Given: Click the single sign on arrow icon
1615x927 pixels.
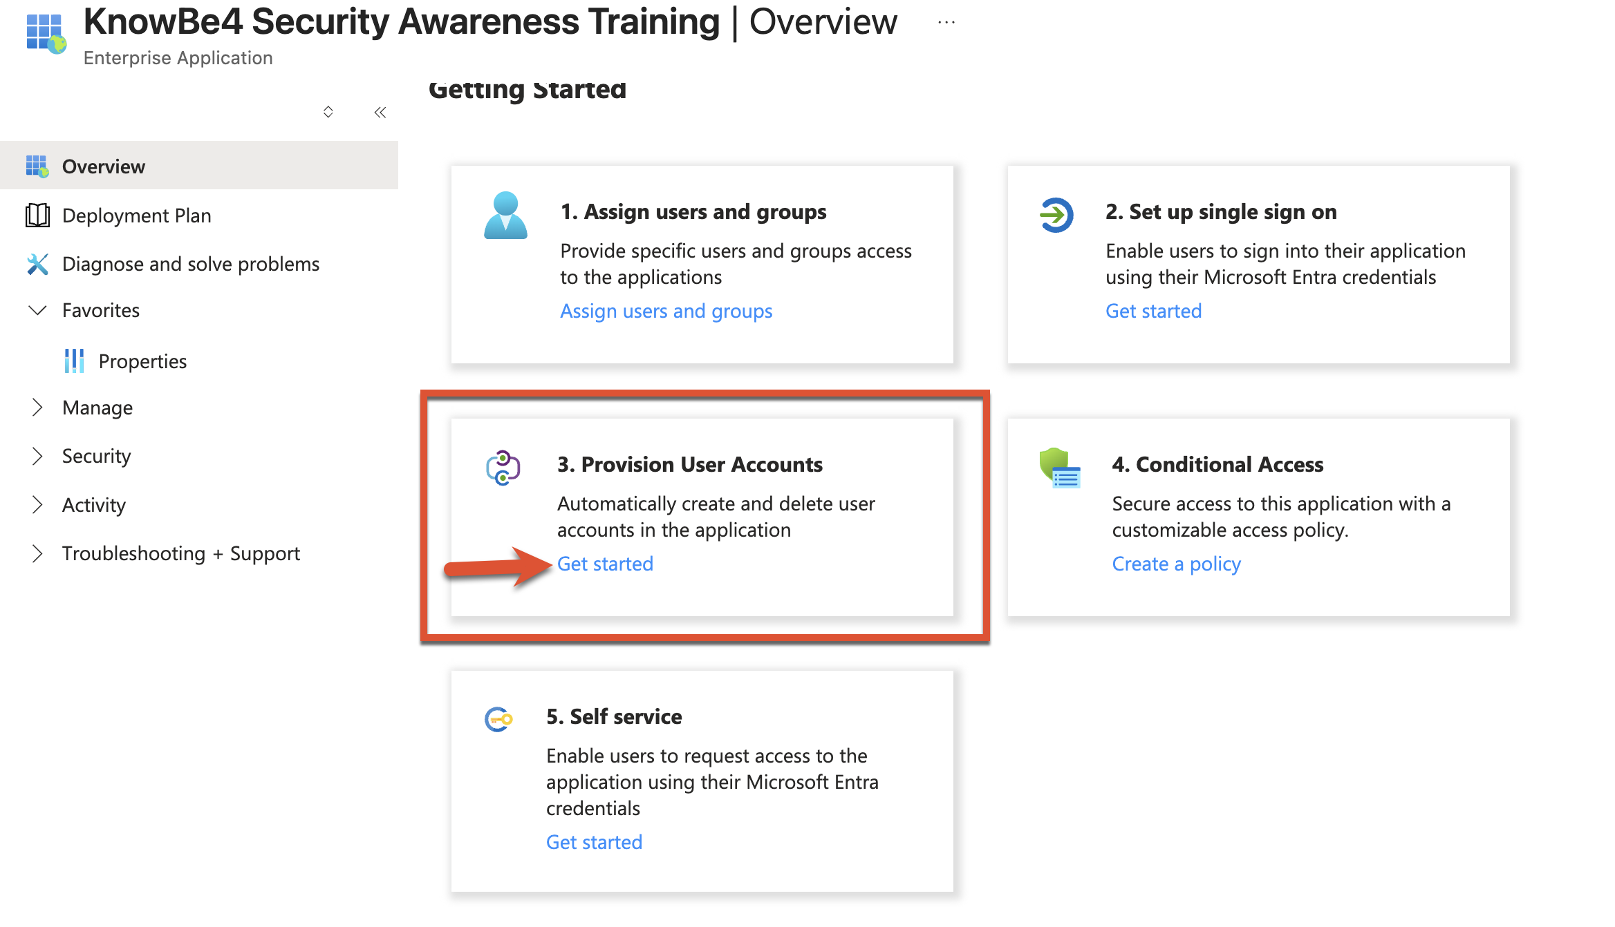Looking at the screenshot, I should [x=1056, y=216].
